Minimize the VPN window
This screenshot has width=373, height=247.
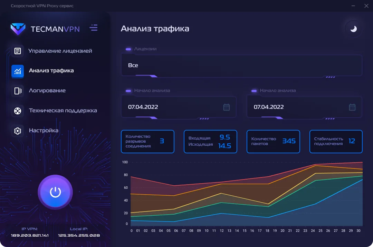pyautogui.click(x=353, y=6)
